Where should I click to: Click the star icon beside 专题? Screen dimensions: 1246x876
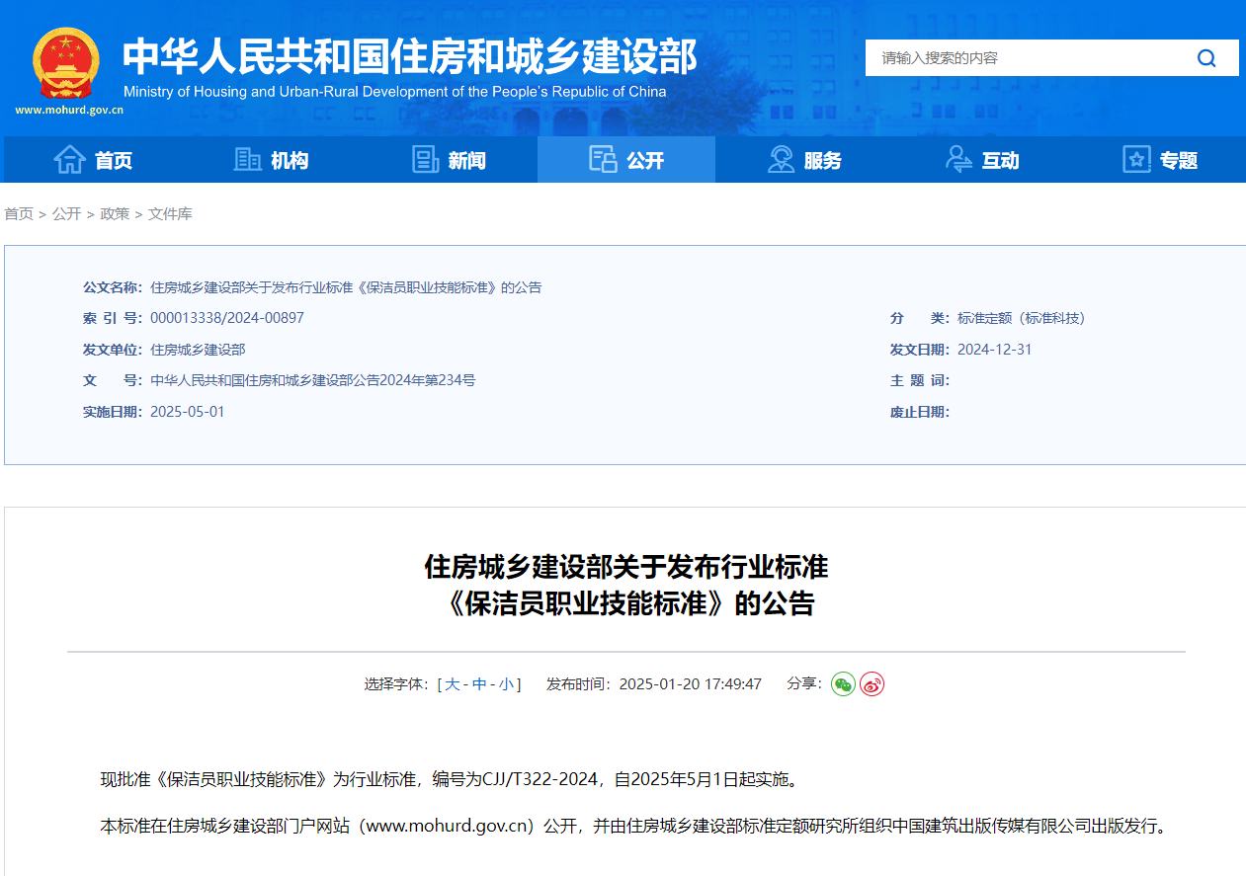click(x=1136, y=160)
